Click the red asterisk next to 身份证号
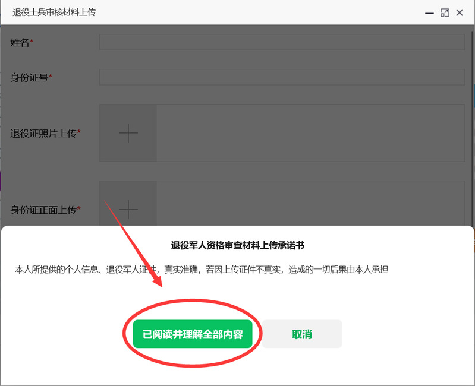This screenshot has height=386, width=475. click(51, 77)
